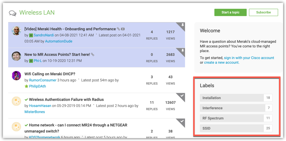Filter by the Interference label

tap(232, 108)
